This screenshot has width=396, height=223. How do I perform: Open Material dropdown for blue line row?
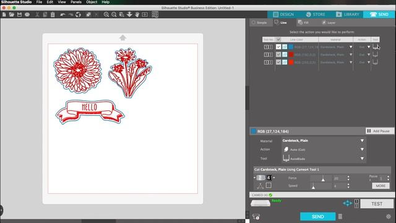coord(351,47)
